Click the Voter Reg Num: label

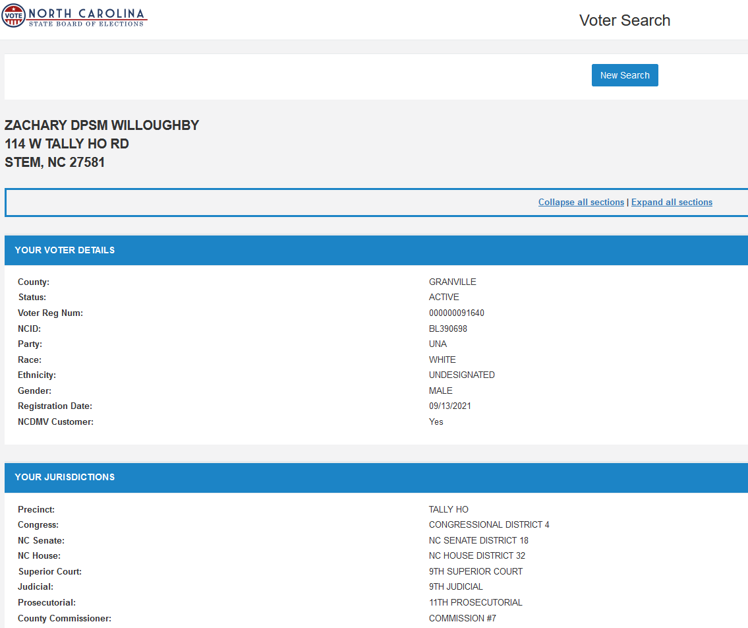tap(50, 313)
